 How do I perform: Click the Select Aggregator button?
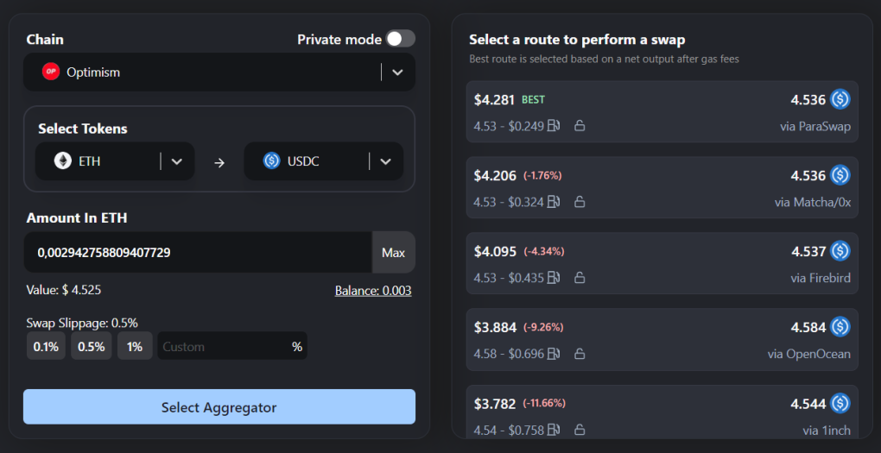[219, 407]
